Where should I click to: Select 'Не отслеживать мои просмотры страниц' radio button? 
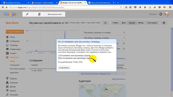click(59, 58)
